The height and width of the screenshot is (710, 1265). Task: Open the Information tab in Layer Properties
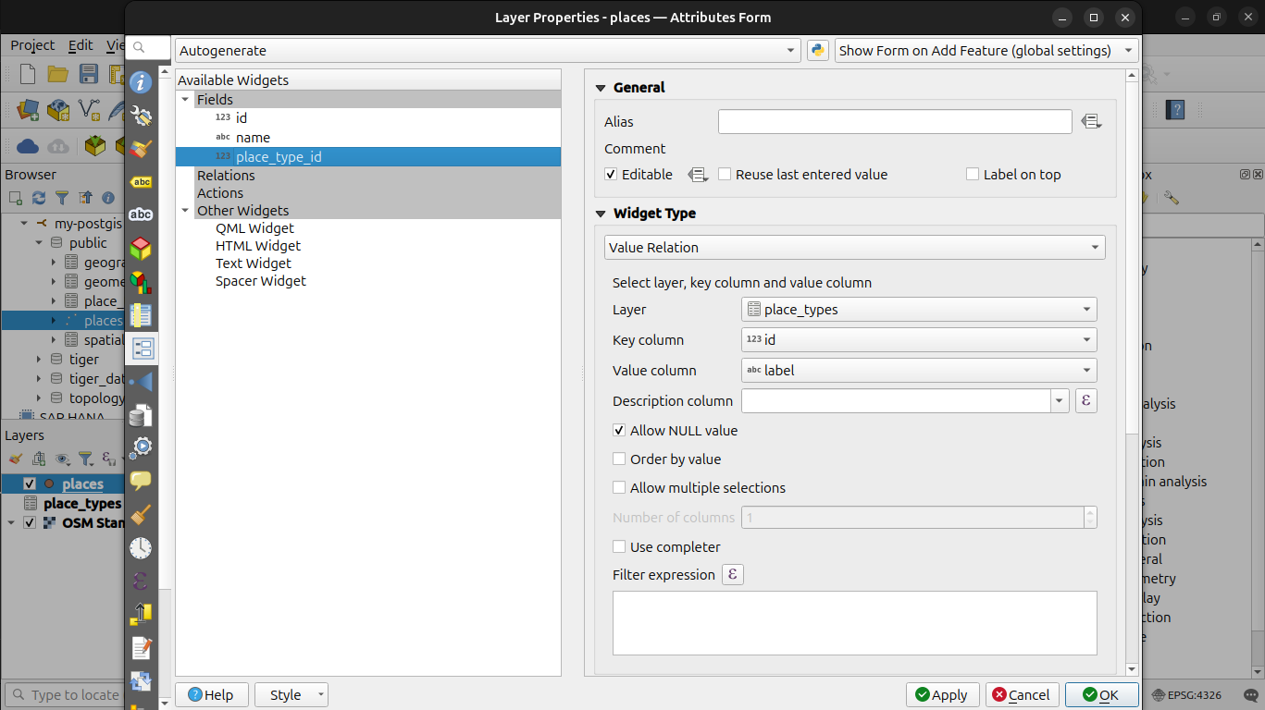(x=141, y=82)
